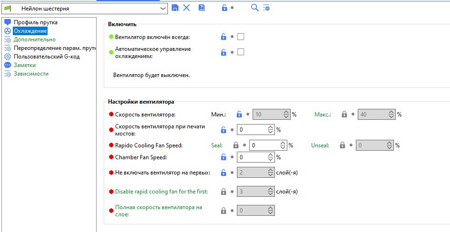
Task: Toggle 'Автоматическое управление охлаждением' checkbox
Action: [x=241, y=52]
